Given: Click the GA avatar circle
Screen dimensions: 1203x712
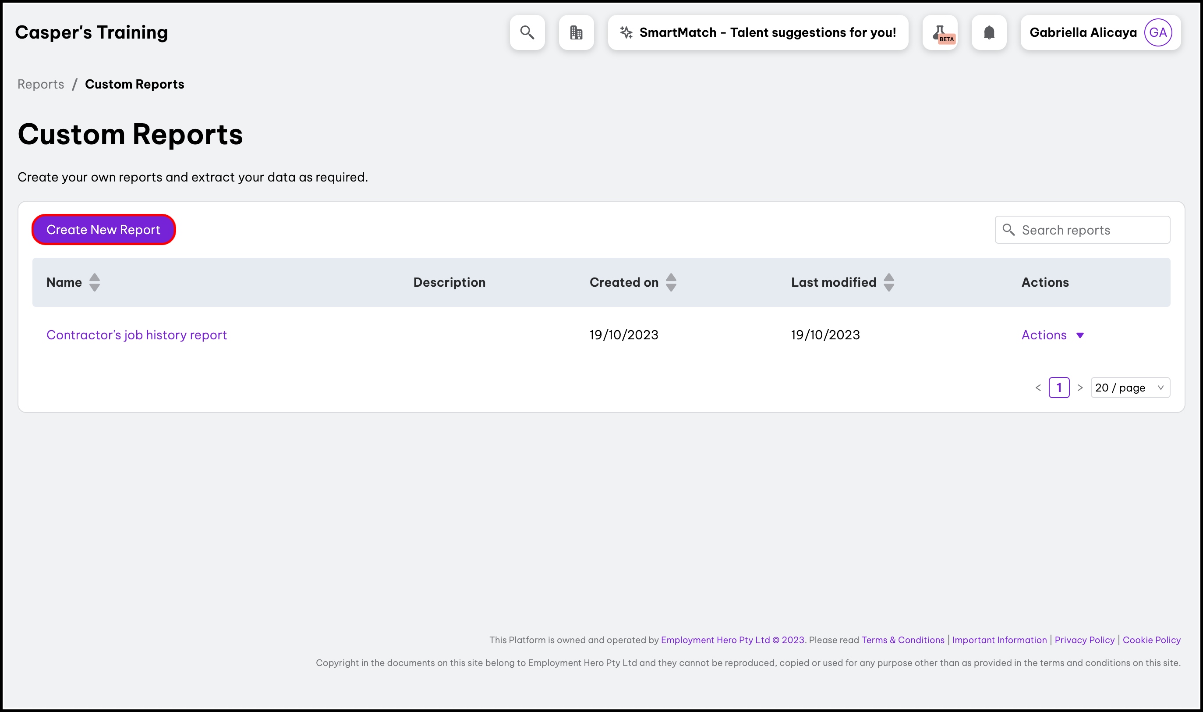Looking at the screenshot, I should point(1158,32).
